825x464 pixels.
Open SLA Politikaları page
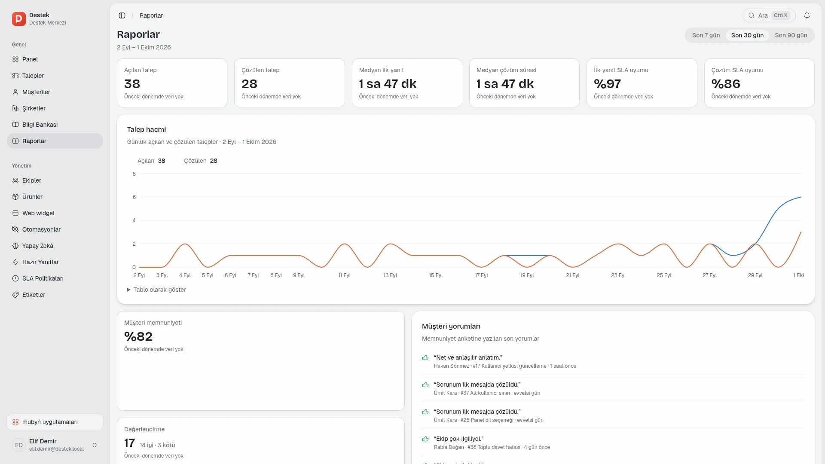(55, 278)
